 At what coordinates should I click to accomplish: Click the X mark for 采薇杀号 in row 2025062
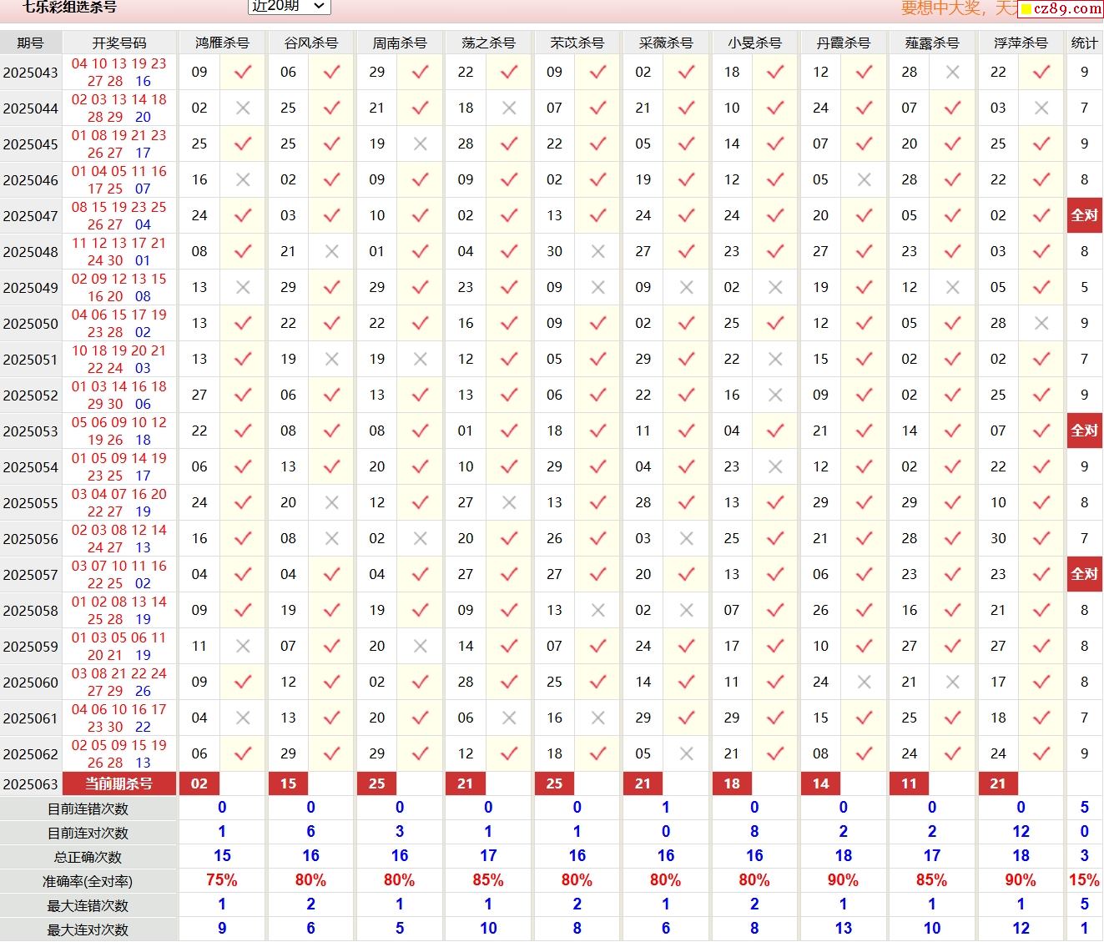pyautogui.click(x=687, y=754)
